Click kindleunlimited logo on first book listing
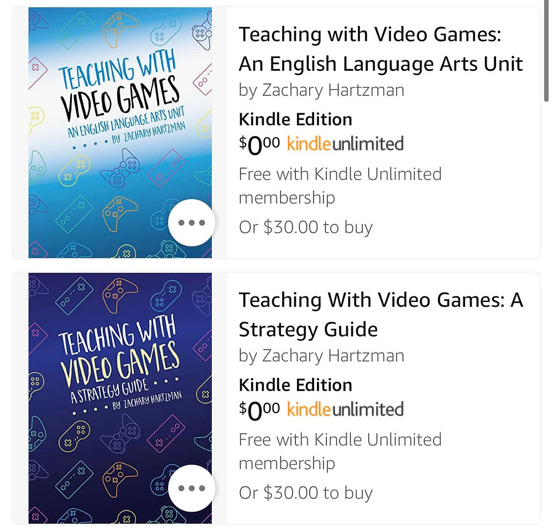 (345, 144)
